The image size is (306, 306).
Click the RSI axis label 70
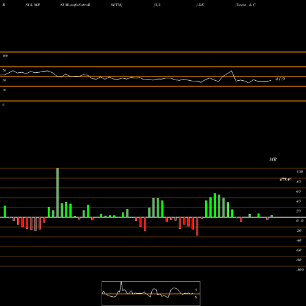click(x=4, y=70)
